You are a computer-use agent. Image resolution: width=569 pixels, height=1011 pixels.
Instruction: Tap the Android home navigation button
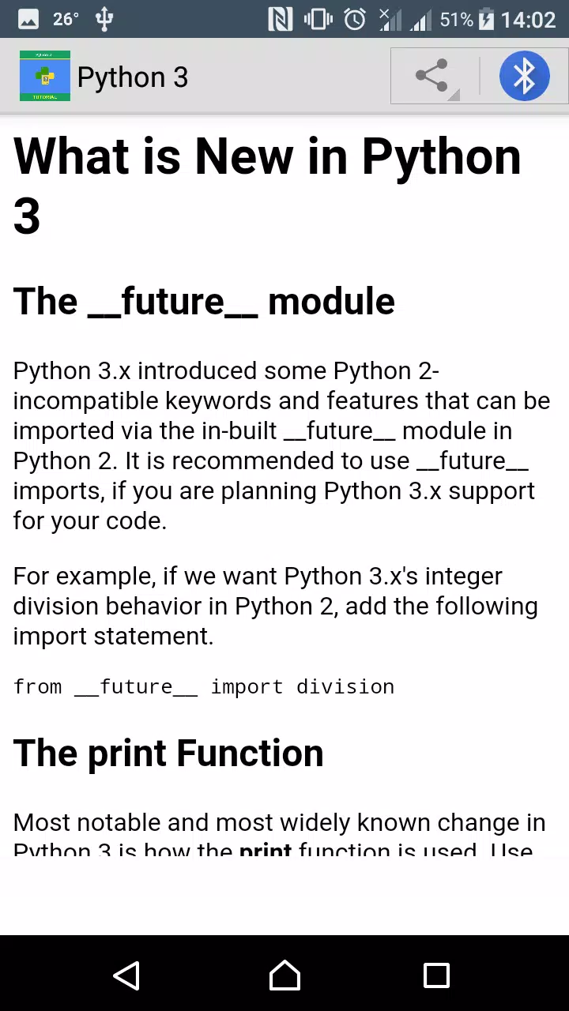[284, 976]
